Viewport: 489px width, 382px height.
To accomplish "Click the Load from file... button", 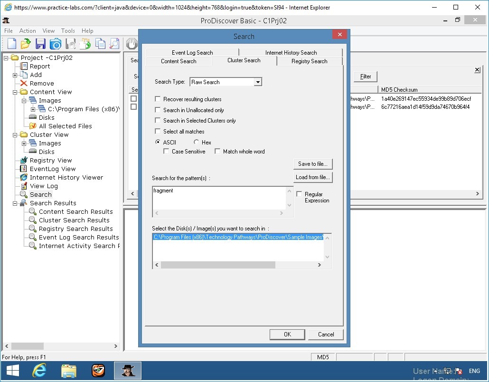I will pos(313,177).
